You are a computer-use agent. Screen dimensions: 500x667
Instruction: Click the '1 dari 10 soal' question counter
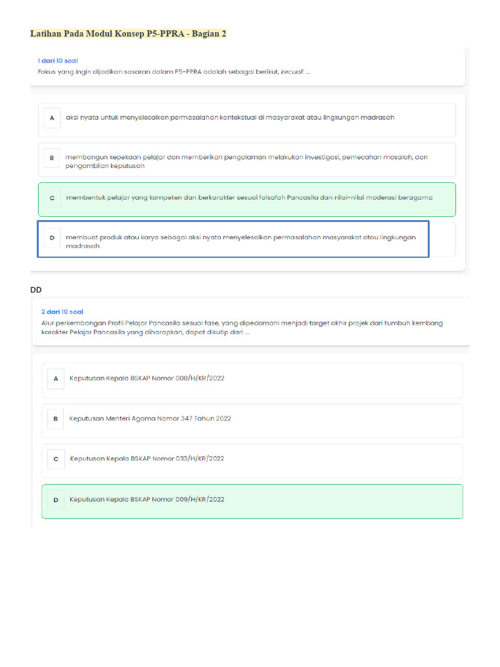point(58,61)
